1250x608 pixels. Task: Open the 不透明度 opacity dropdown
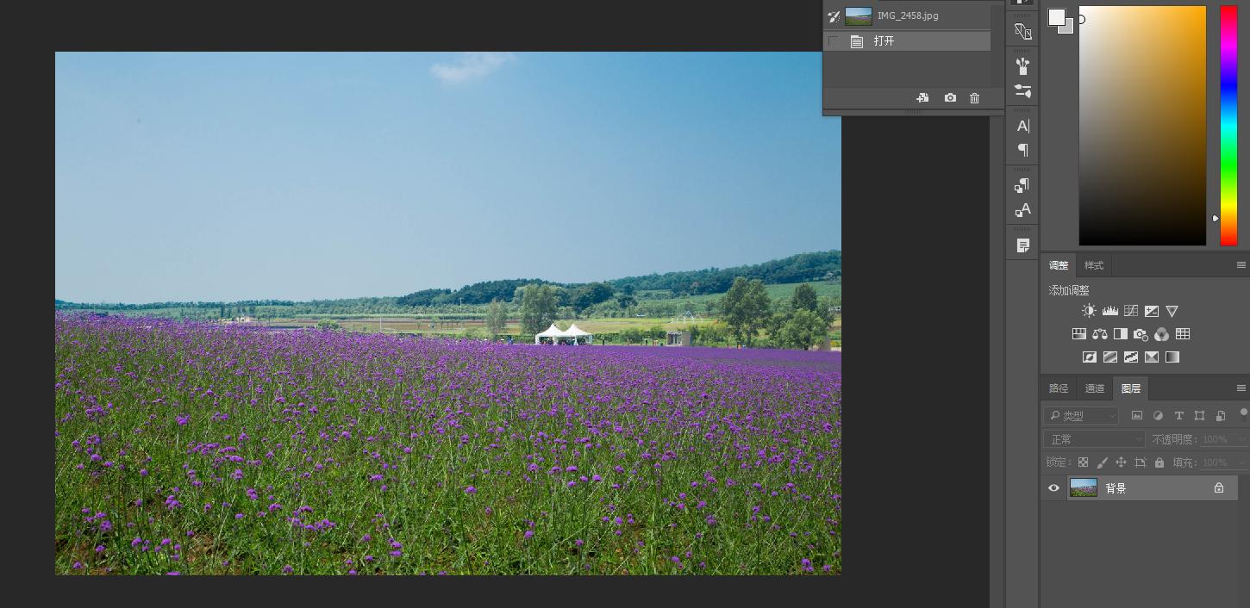point(1241,439)
